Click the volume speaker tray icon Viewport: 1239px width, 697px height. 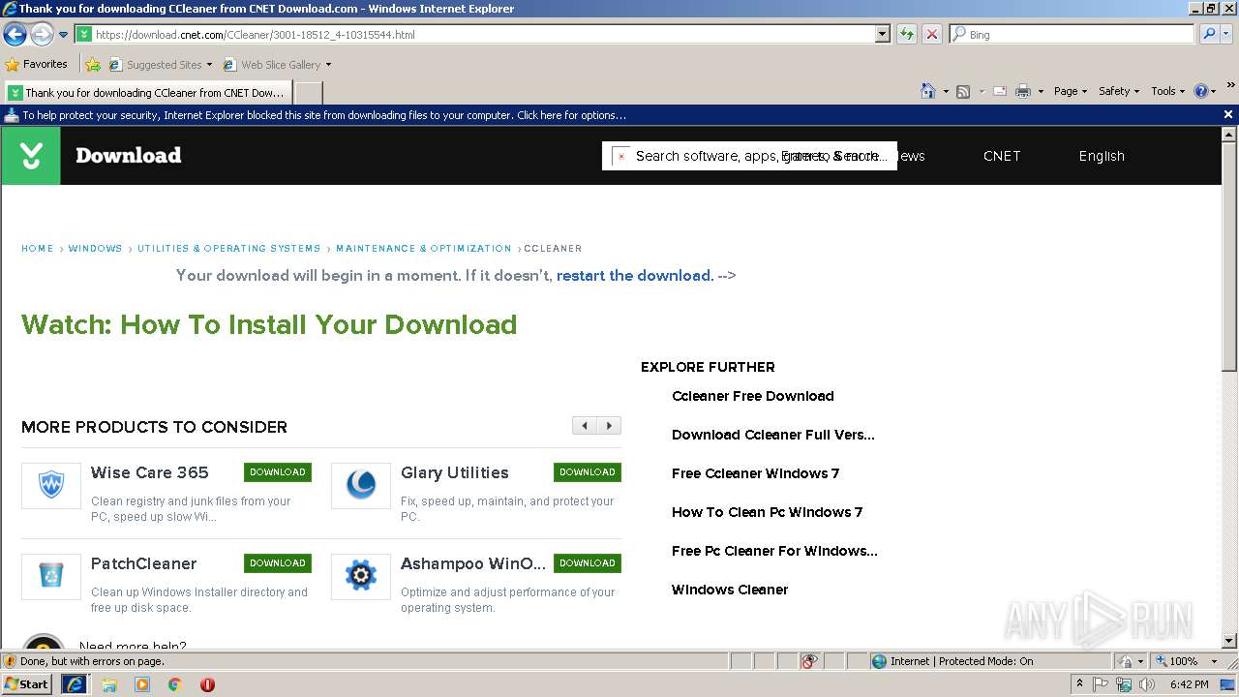tap(1147, 684)
